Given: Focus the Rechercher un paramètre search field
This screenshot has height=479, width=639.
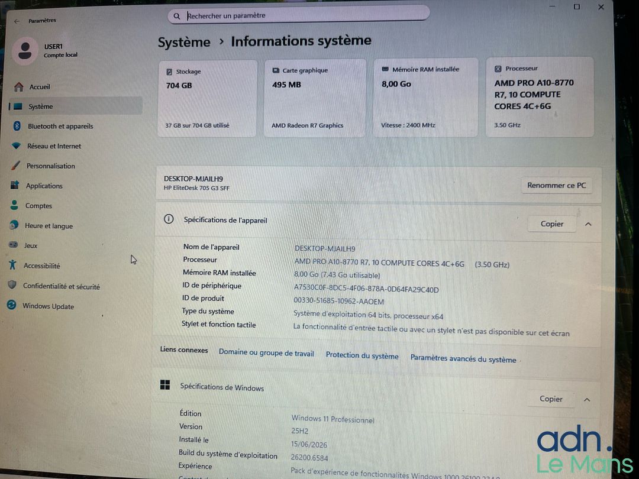Looking at the screenshot, I should point(298,16).
